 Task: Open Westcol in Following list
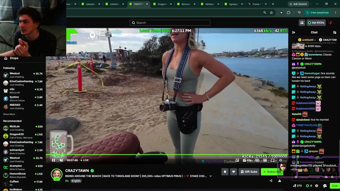[x=23, y=75]
